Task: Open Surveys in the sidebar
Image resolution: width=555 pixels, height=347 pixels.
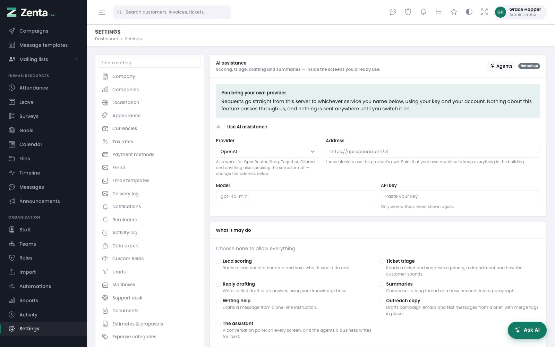Action: [x=43, y=116]
